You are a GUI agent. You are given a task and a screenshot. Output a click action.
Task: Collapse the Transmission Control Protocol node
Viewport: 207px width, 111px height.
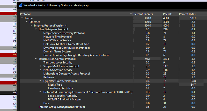(36, 59)
